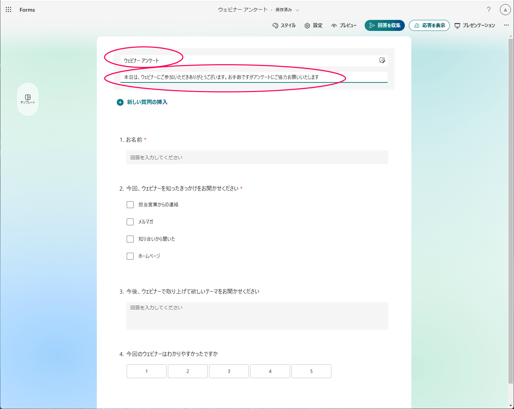The width and height of the screenshot is (514, 409).
Task: Open the テンプレート panel in the sidebar
Action: [x=28, y=99]
